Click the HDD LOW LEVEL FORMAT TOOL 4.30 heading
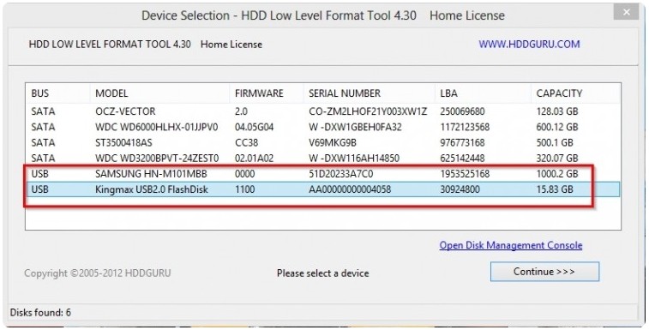 coord(110,45)
